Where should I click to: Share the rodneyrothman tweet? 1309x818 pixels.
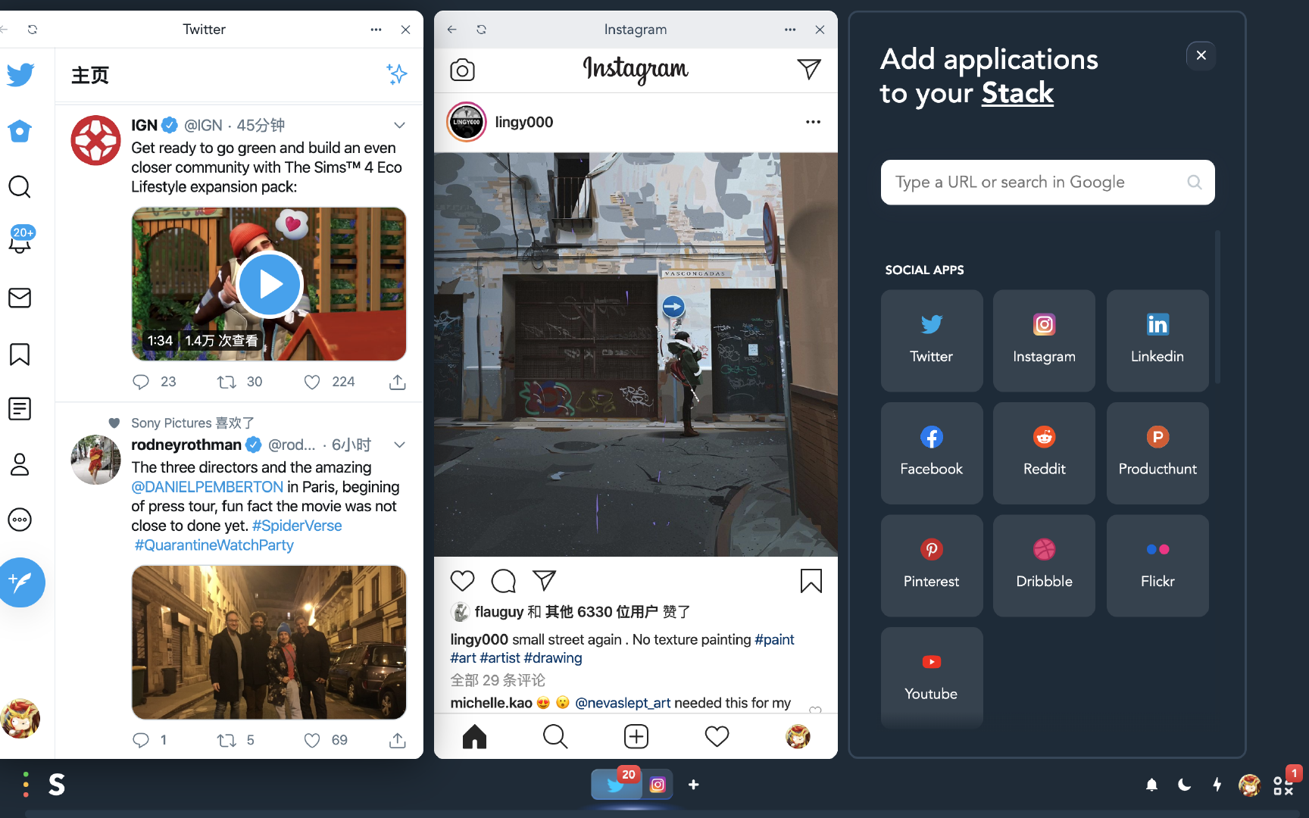pyautogui.click(x=398, y=740)
